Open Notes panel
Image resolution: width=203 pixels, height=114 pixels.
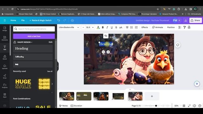pos(63,106)
